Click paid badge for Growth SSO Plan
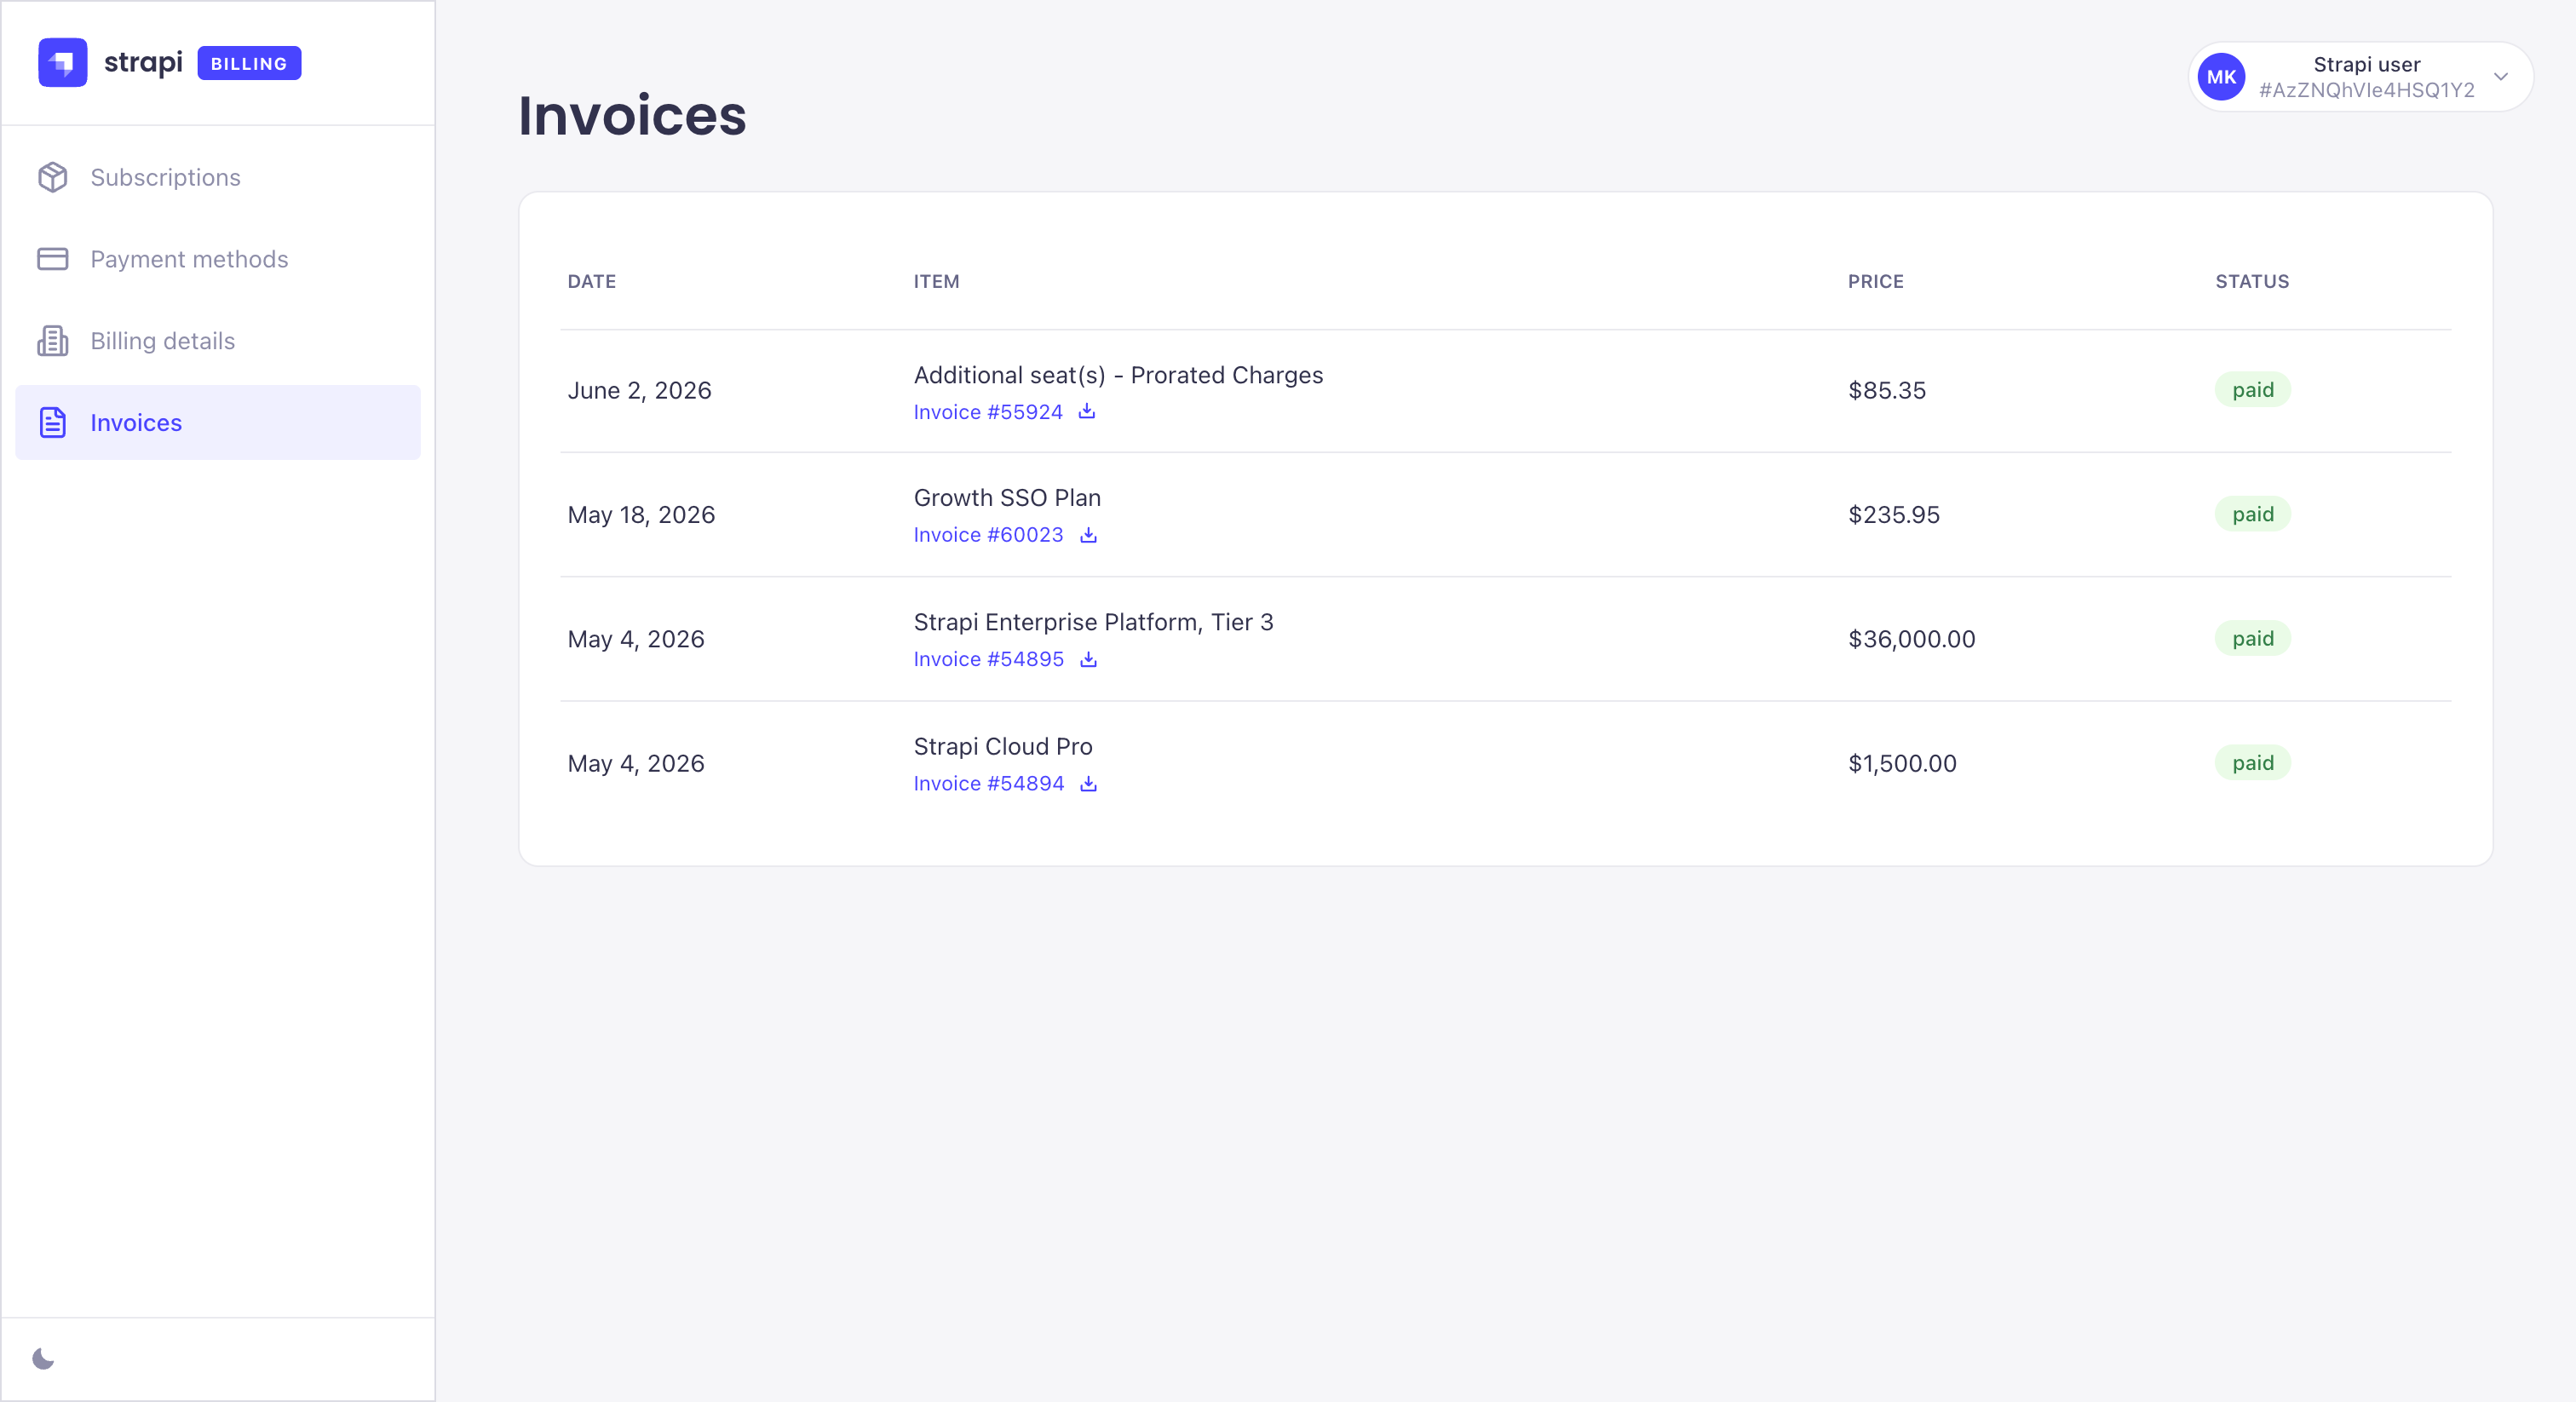Screen dimensions: 2576x1402 click(2252, 514)
